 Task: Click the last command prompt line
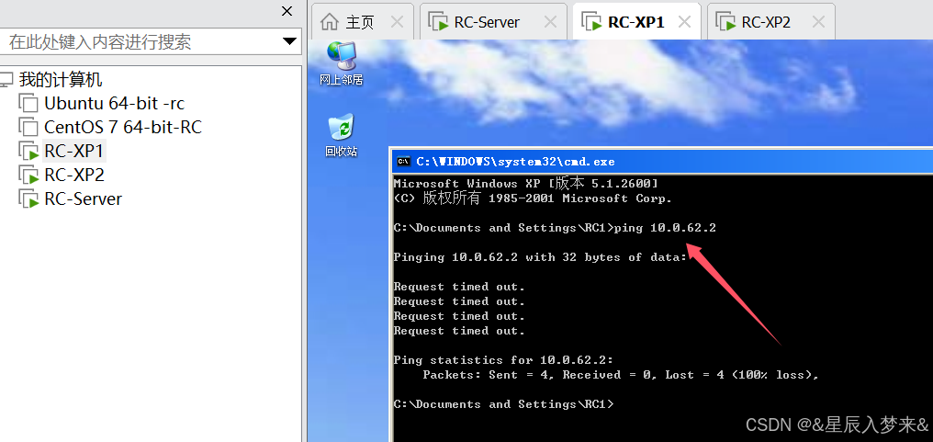tap(503, 404)
